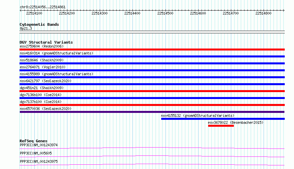Open variant label nsv4155132 (gnomADStructuralVariants)
The height and width of the screenshot is (169, 294).
coord(198,116)
